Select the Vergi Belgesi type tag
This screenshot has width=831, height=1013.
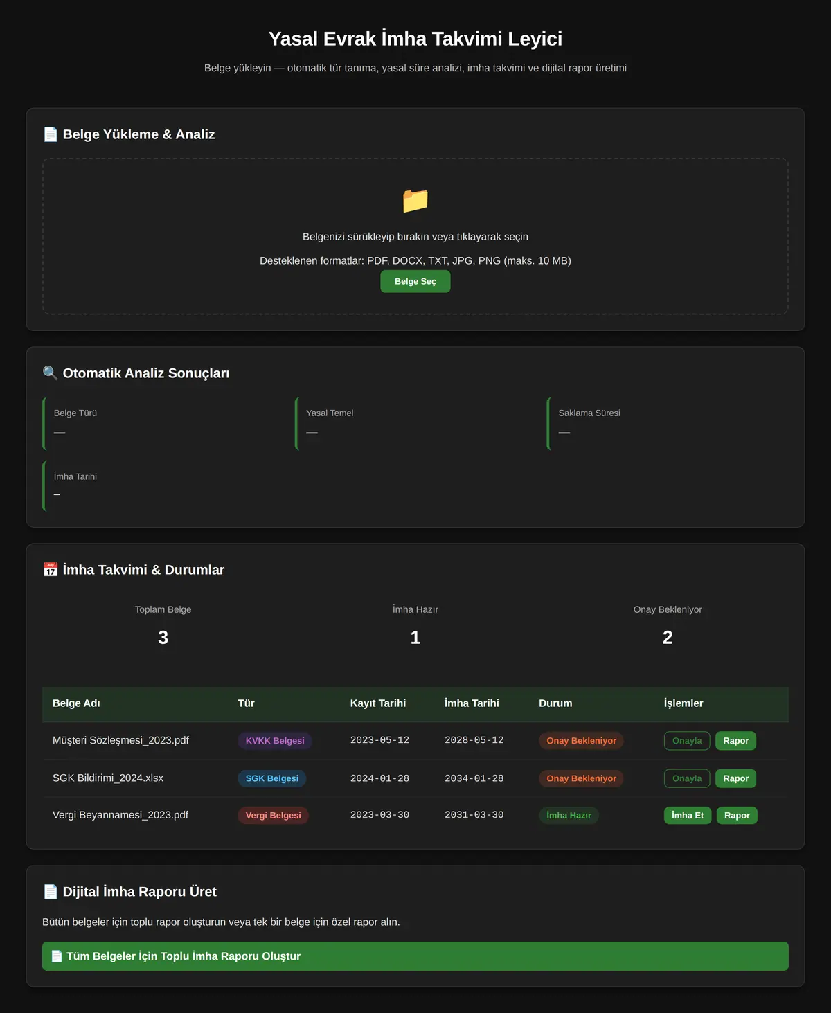274,816
